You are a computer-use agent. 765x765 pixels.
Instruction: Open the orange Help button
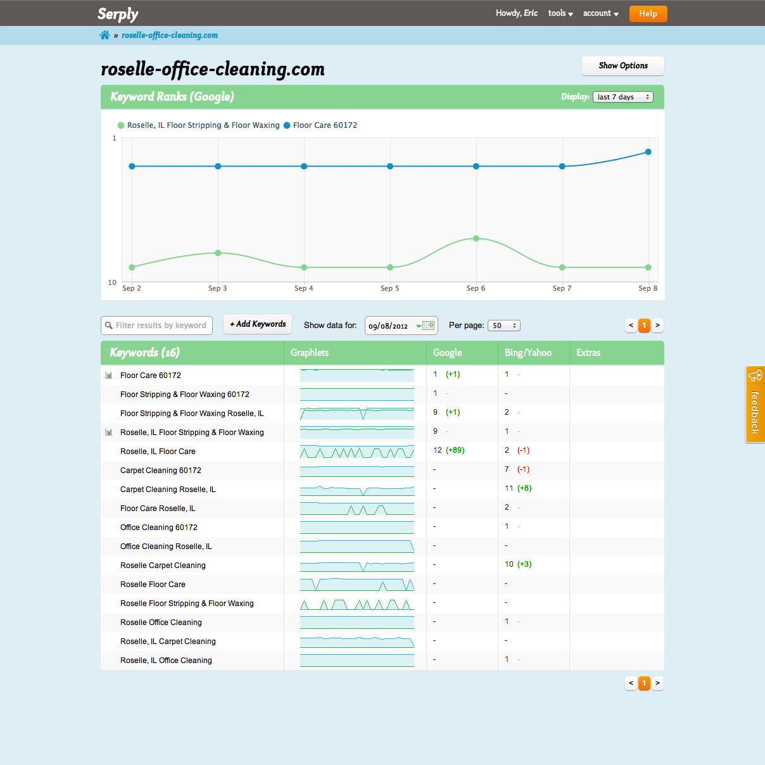pos(648,14)
